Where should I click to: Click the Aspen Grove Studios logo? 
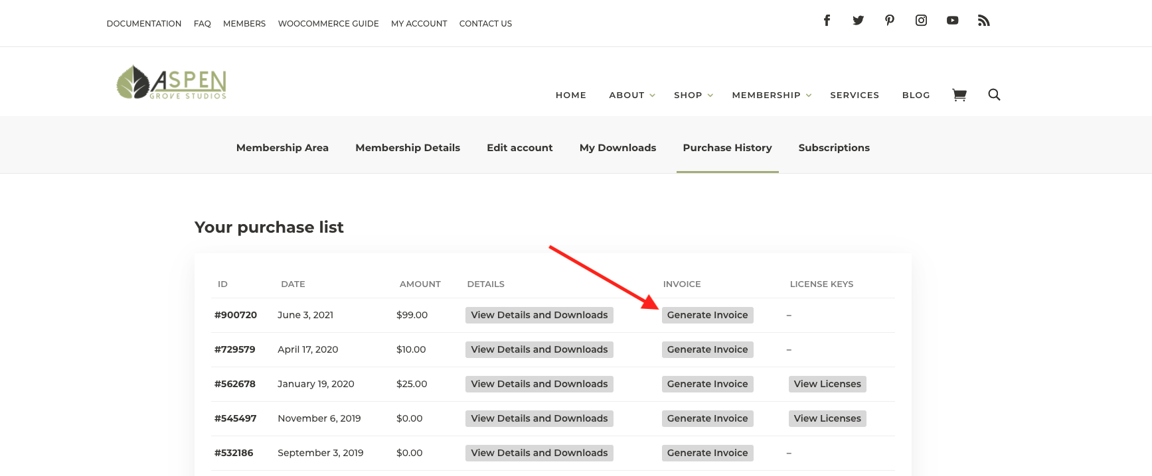click(x=171, y=82)
